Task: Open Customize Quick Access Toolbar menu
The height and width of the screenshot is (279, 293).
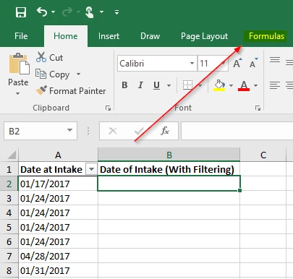Action: pyautogui.click(x=116, y=12)
